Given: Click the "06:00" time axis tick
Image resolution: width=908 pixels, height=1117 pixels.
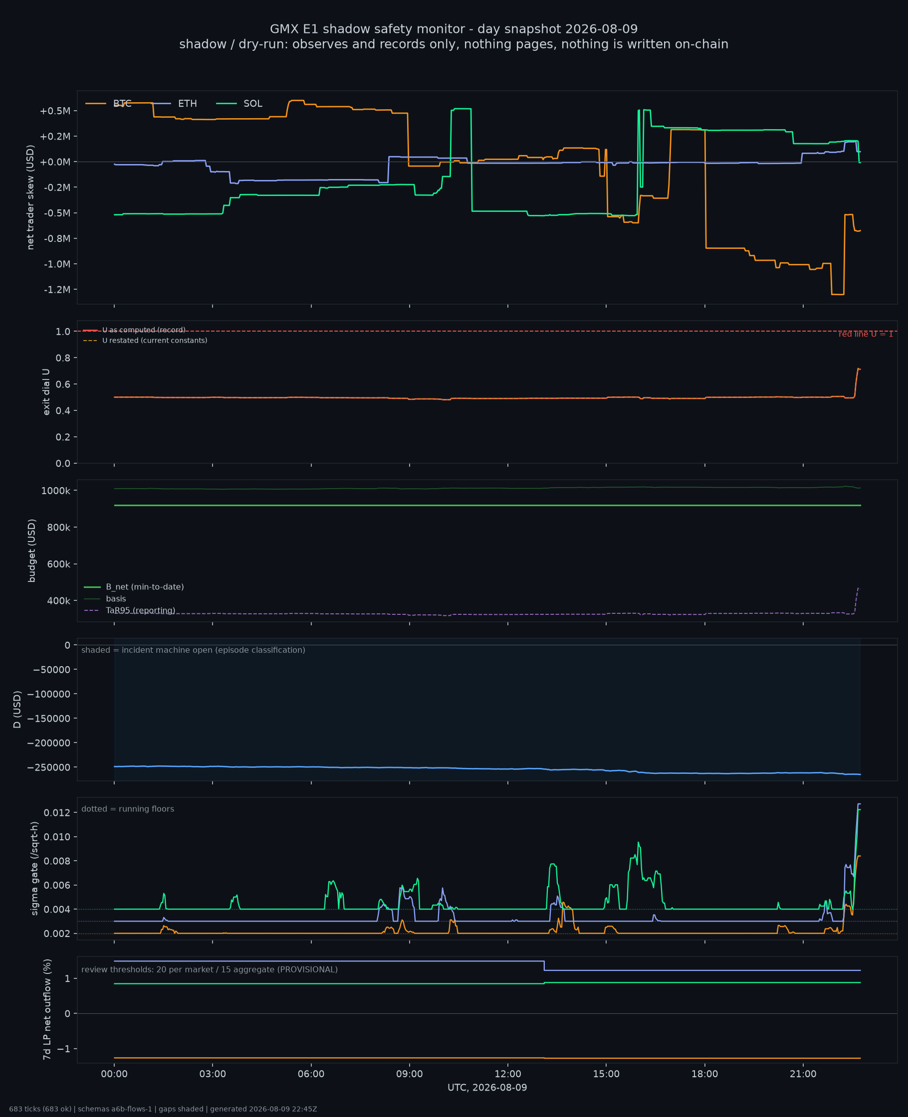Looking at the screenshot, I should coord(311,1074).
